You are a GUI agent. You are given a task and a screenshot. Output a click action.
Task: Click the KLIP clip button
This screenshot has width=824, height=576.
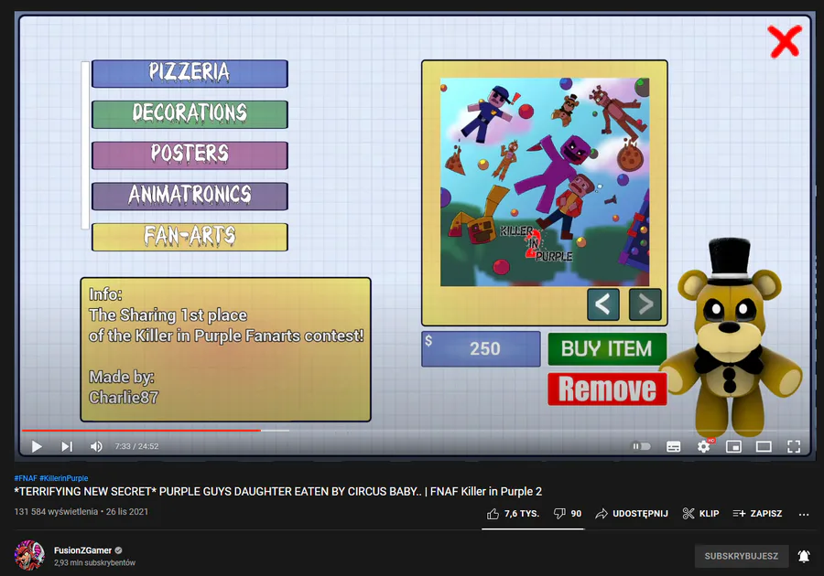(x=700, y=514)
